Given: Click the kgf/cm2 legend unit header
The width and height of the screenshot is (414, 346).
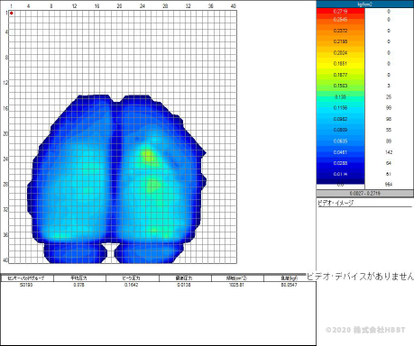Looking at the screenshot, I should pyautogui.click(x=365, y=4).
